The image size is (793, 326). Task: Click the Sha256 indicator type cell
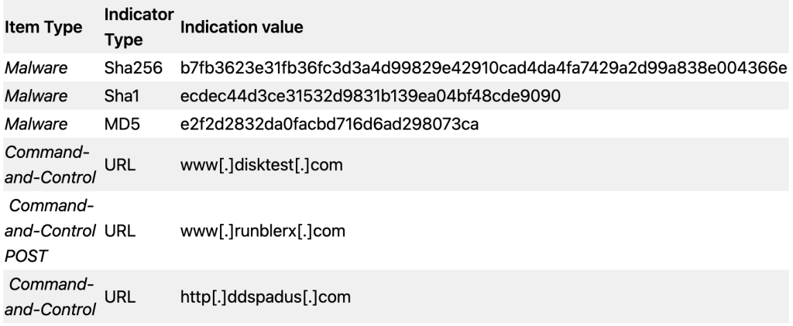point(133,67)
